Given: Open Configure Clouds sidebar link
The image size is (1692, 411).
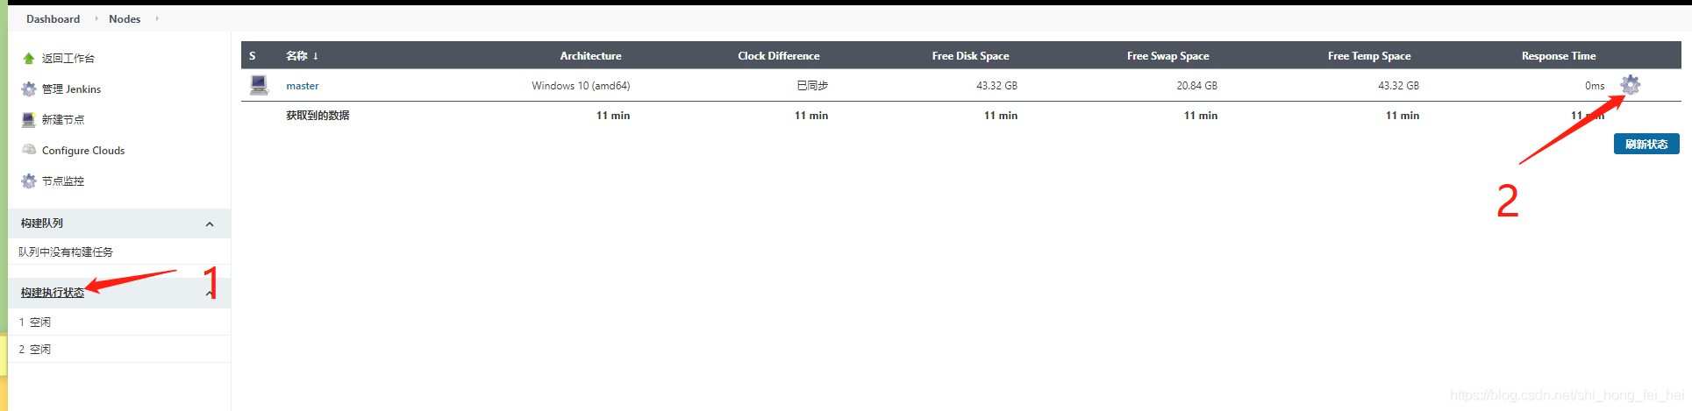Looking at the screenshot, I should click(x=83, y=151).
